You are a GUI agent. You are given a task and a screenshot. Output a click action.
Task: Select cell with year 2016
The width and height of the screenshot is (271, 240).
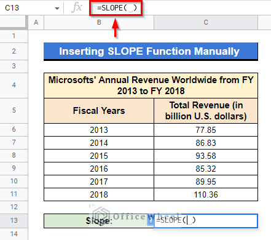pyautogui.click(x=99, y=169)
